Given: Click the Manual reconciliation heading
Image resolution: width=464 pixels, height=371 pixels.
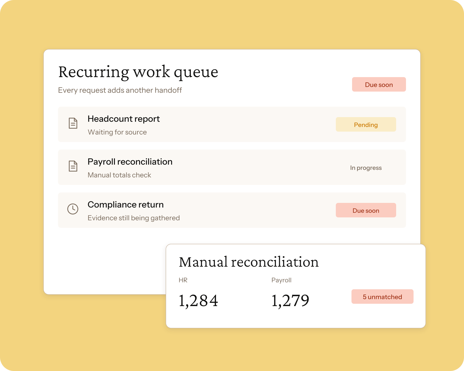Looking at the screenshot, I should point(249,262).
